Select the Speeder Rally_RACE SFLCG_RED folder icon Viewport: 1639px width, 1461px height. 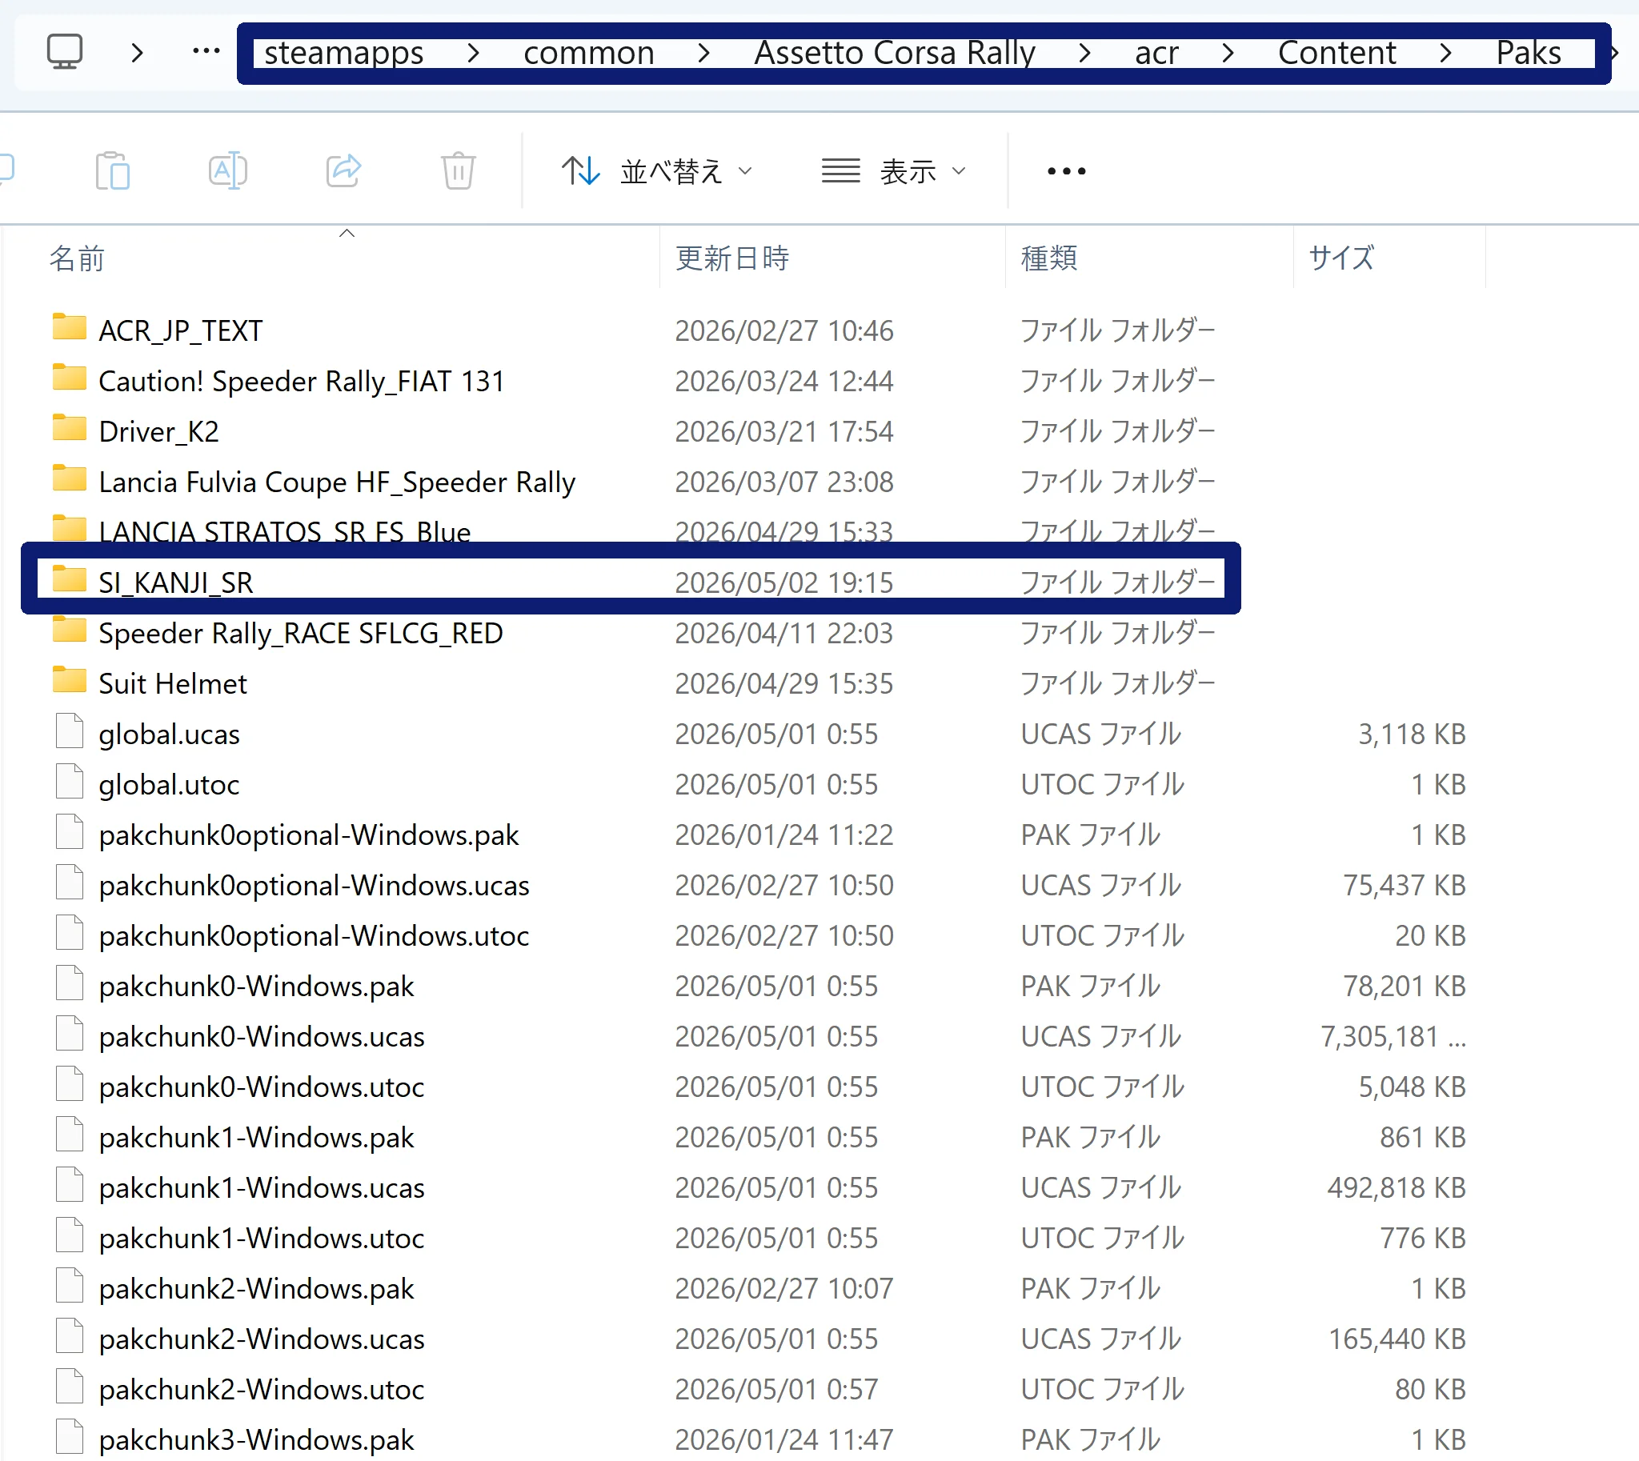point(69,630)
